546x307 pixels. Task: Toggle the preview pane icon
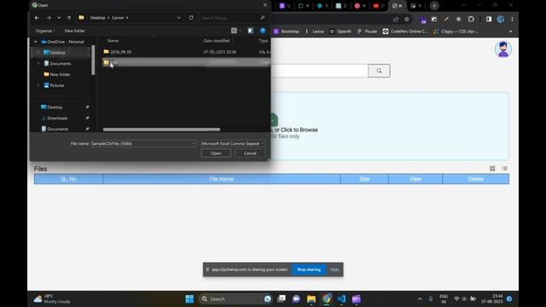[x=250, y=31]
